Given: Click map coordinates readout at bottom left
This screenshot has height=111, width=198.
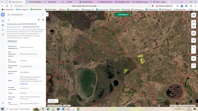Looking at the screenshot, I should pyautogui.click(x=55, y=105).
